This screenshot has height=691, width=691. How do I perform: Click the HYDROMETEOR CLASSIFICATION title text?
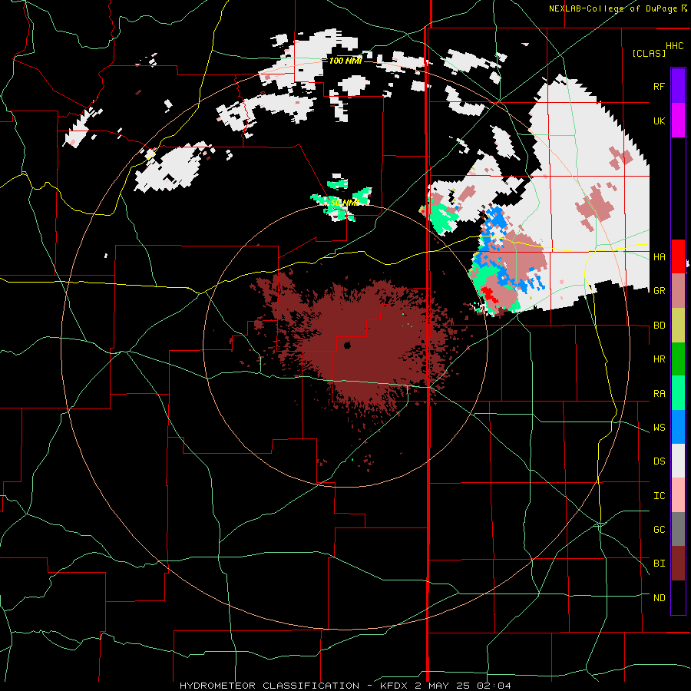(269, 686)
